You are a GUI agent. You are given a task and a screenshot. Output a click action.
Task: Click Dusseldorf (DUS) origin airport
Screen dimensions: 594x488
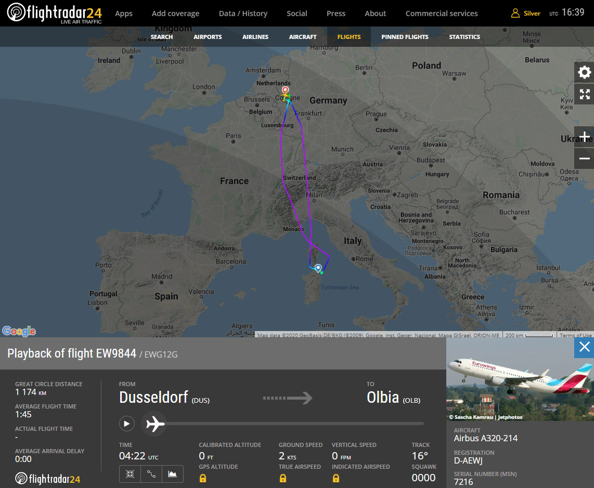click(x=164, y=398)
